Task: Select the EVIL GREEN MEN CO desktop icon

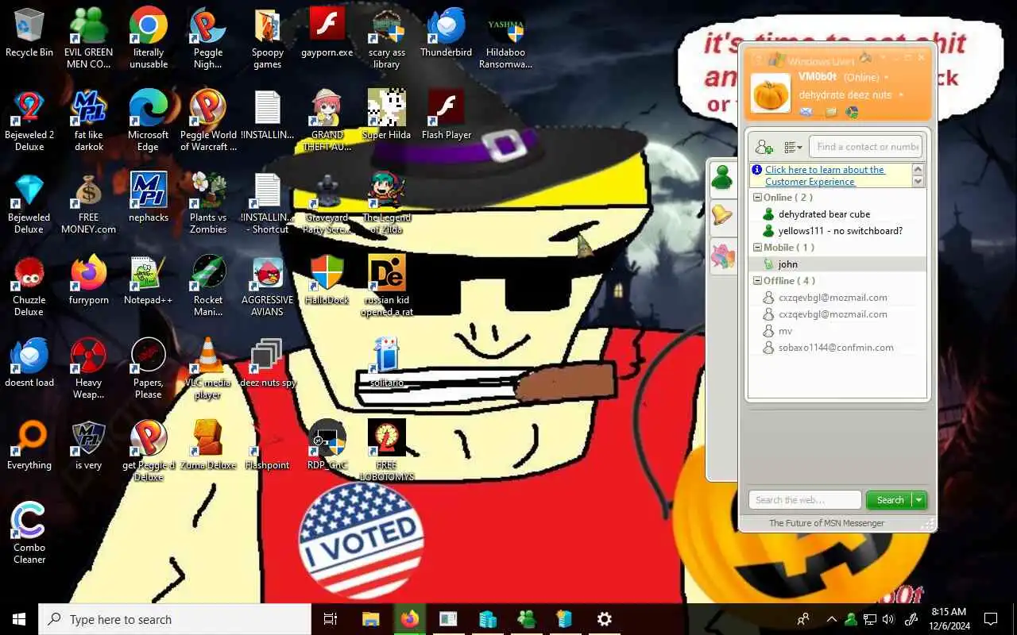Action: pyautogui.click(x=89, y=37)
